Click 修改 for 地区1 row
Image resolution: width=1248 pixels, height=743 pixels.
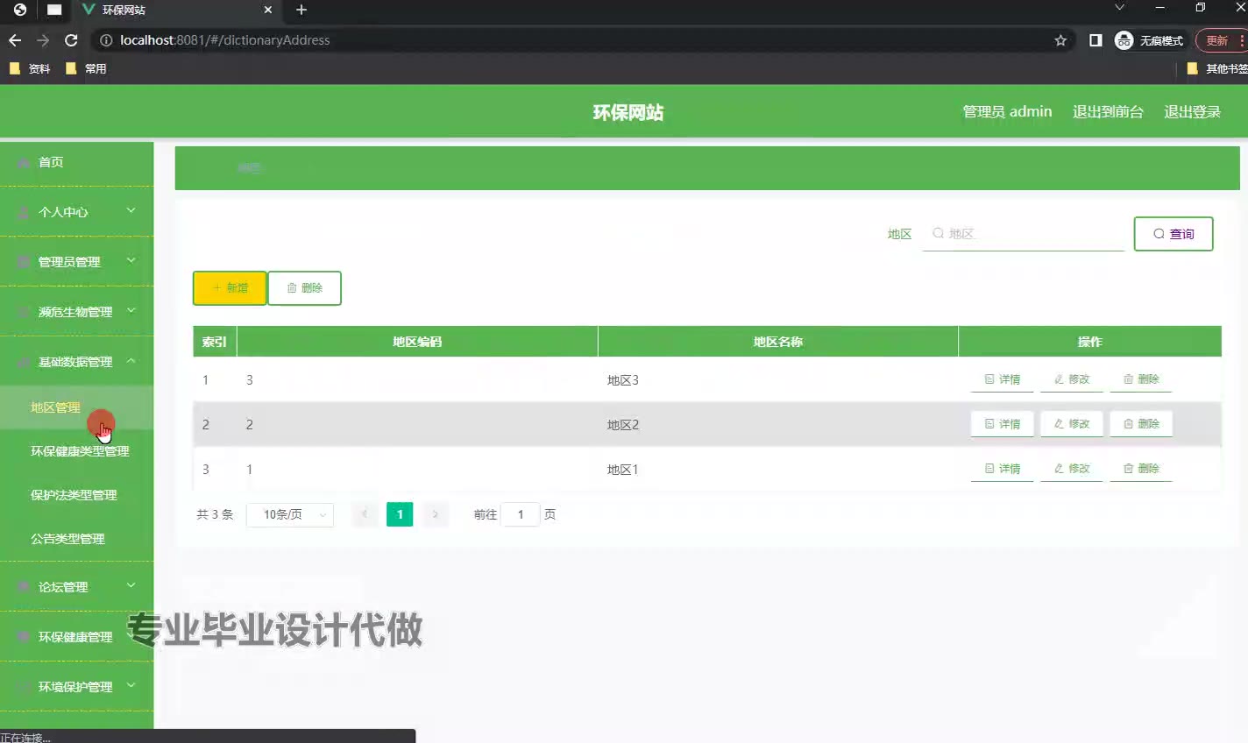[1072, 469]
